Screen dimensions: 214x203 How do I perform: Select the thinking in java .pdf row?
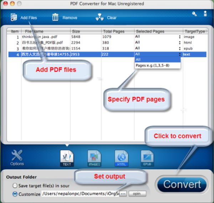coord(107,37)
